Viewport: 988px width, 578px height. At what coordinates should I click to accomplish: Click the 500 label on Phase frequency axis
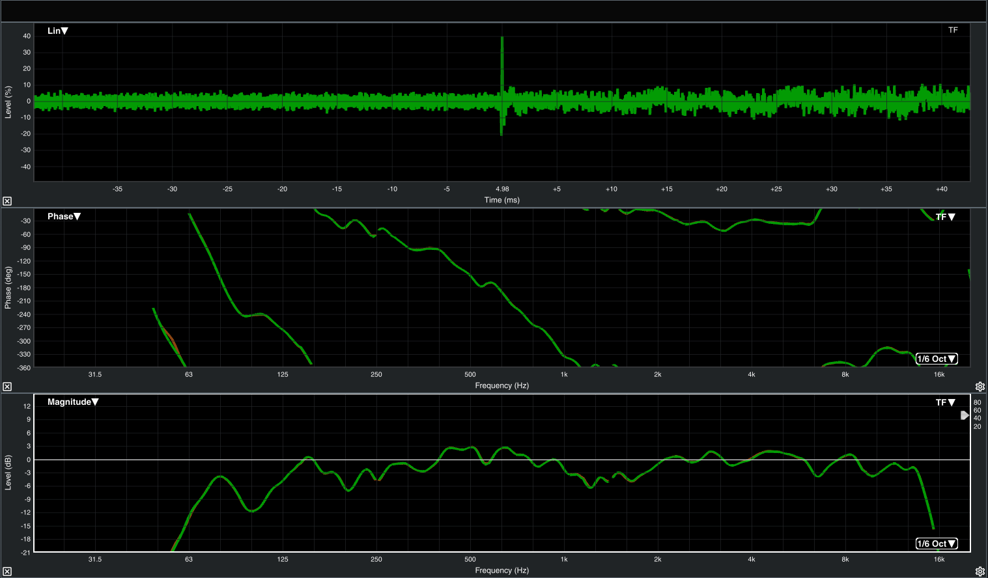[x=470, y=374]
